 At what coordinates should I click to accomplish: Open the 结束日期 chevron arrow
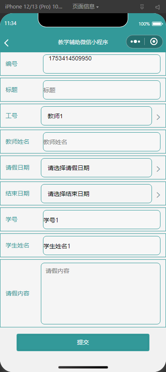(x=158, y=195)
